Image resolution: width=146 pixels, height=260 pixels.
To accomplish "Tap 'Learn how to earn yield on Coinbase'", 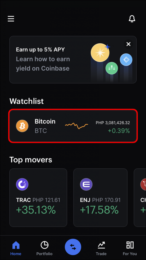I will point(43,64).
